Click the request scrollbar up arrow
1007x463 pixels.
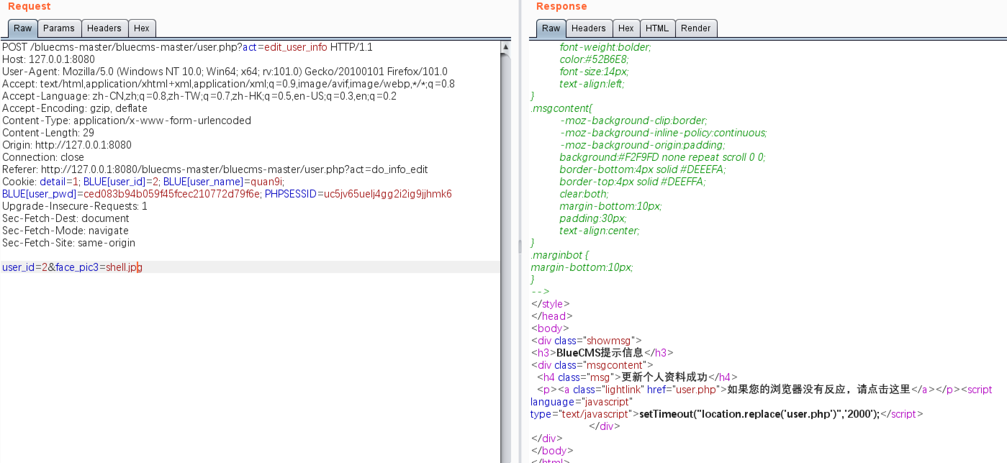pyautogui.click(x=505, y=47)
